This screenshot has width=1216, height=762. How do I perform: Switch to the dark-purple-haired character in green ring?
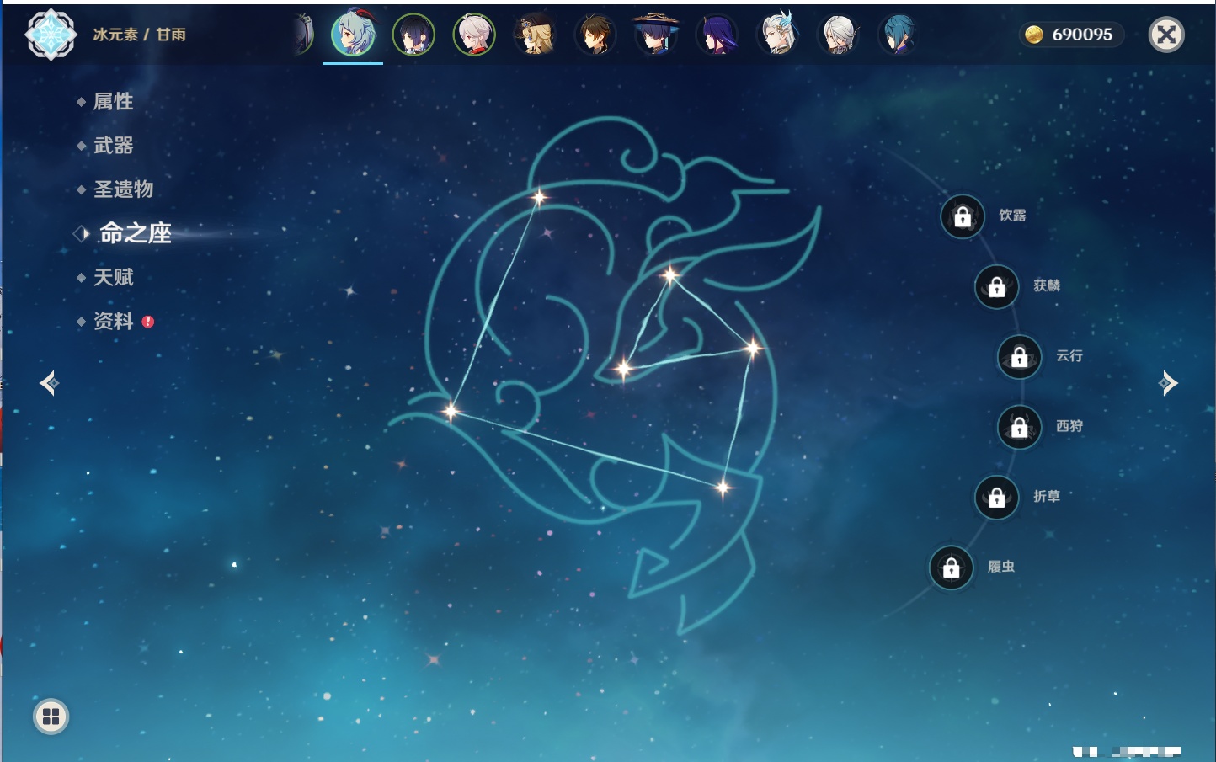pyautogui.click(x=413, y=35)
